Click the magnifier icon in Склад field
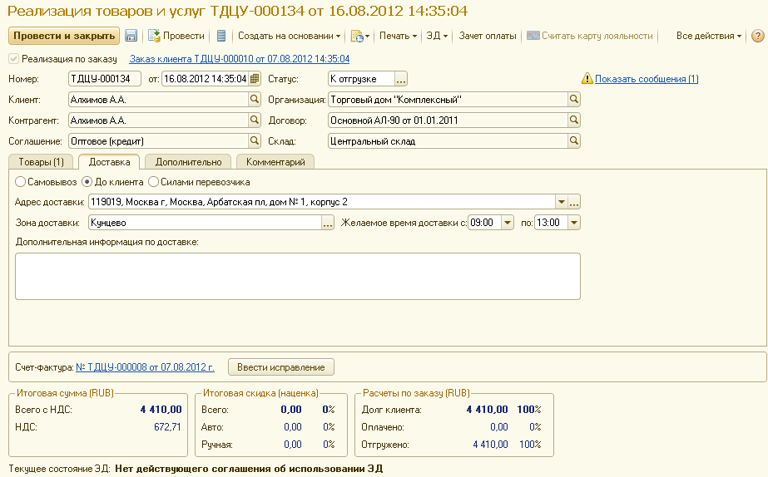This screenshot has width=768, height=477. coord(573,141)
